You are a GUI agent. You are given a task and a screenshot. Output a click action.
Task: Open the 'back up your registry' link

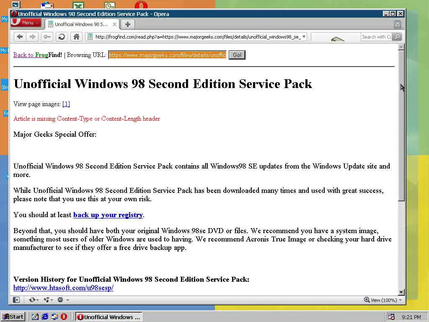click(108, 215)
